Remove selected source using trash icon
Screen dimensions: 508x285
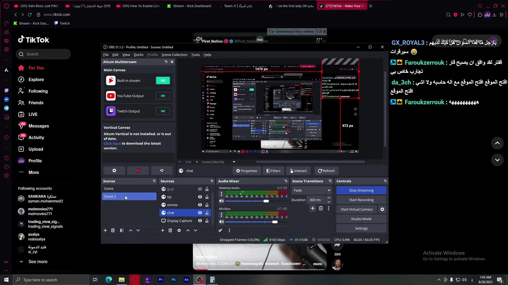click(x=170, y=230)
